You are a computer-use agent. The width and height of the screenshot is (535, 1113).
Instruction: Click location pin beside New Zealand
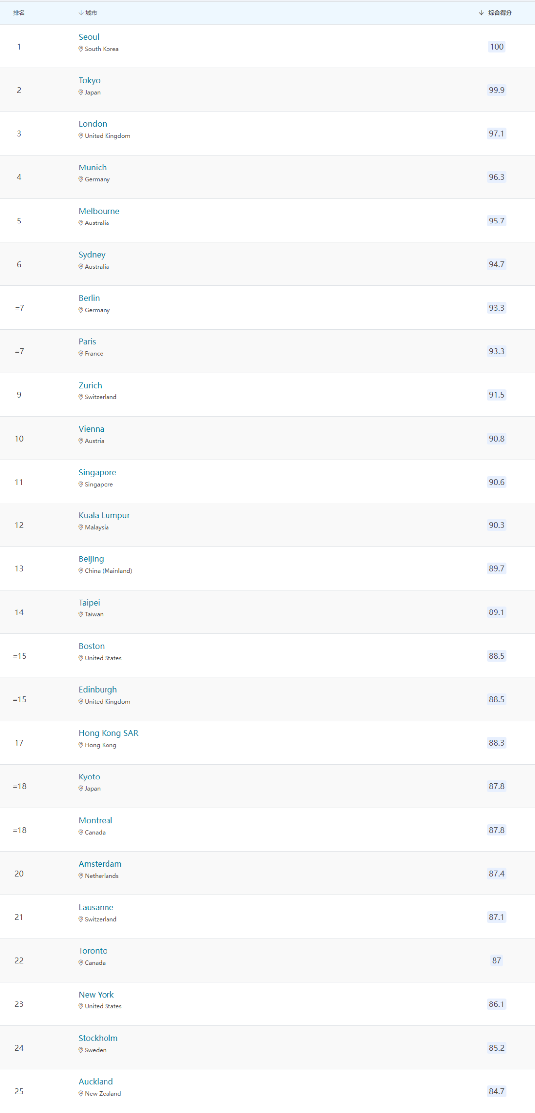(x=81, y=1093)
